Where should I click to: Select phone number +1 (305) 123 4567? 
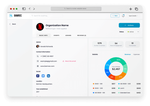pos(47,56)
